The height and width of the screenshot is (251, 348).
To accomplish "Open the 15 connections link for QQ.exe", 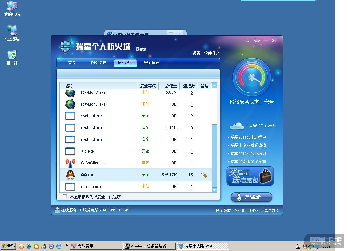I will [x=191, y=175].
